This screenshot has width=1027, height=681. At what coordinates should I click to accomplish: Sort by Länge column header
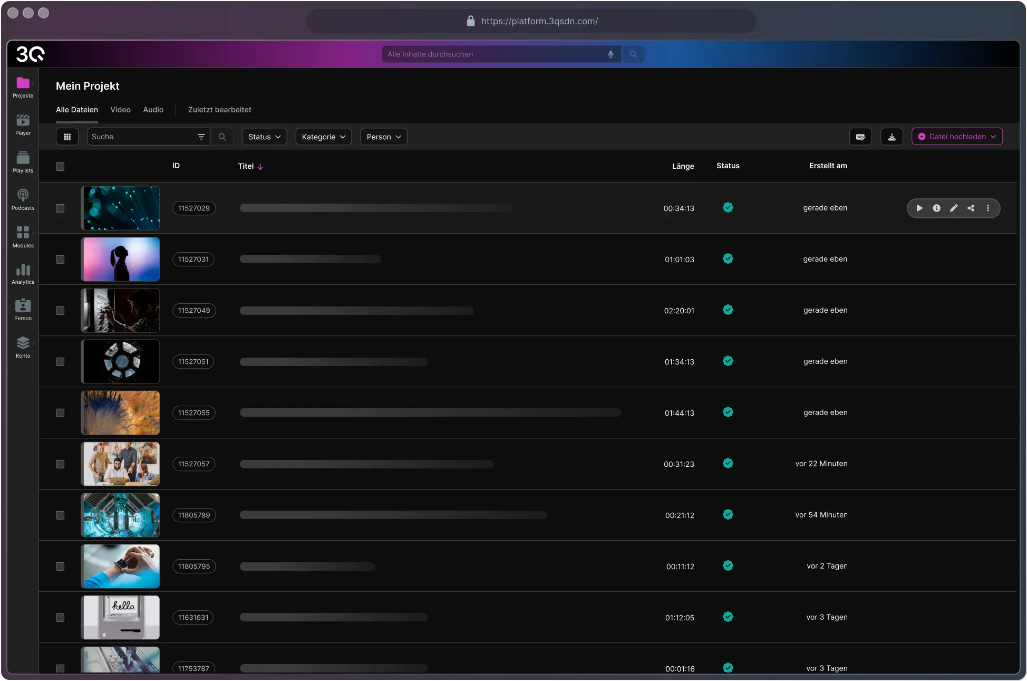coord(683,166)
